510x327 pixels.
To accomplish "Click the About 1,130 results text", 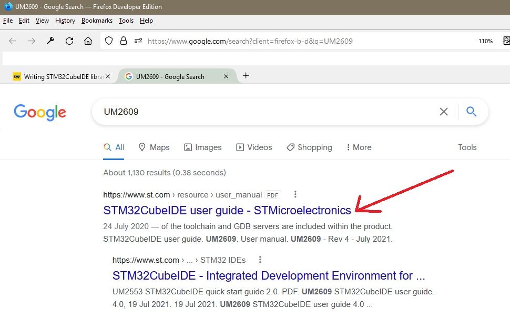I will (x=165, y=173).
